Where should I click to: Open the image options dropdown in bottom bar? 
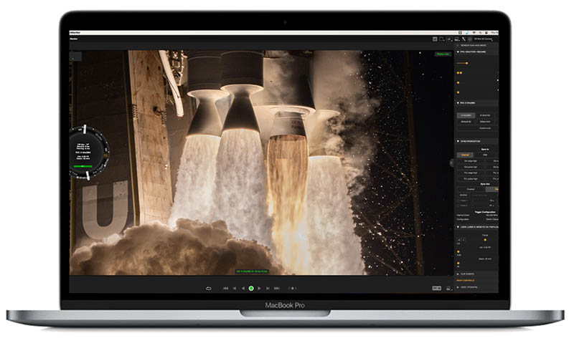pyautogui.click(x=448, y=289)
